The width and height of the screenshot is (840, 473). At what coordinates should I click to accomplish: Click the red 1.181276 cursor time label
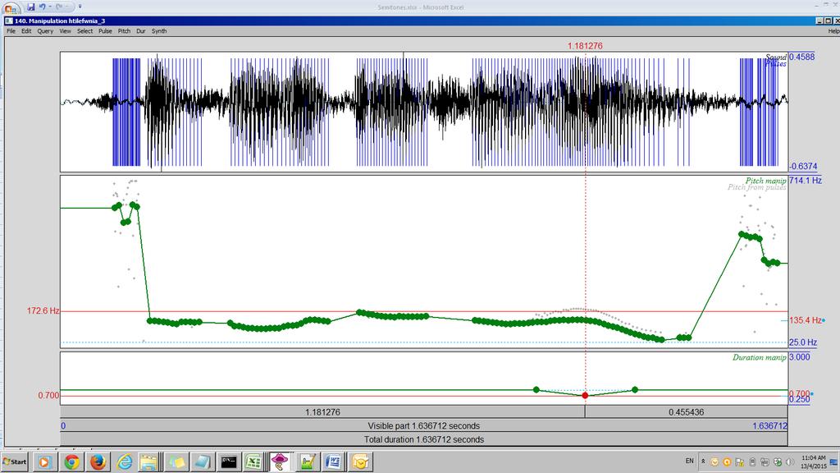tap(585, 46)
